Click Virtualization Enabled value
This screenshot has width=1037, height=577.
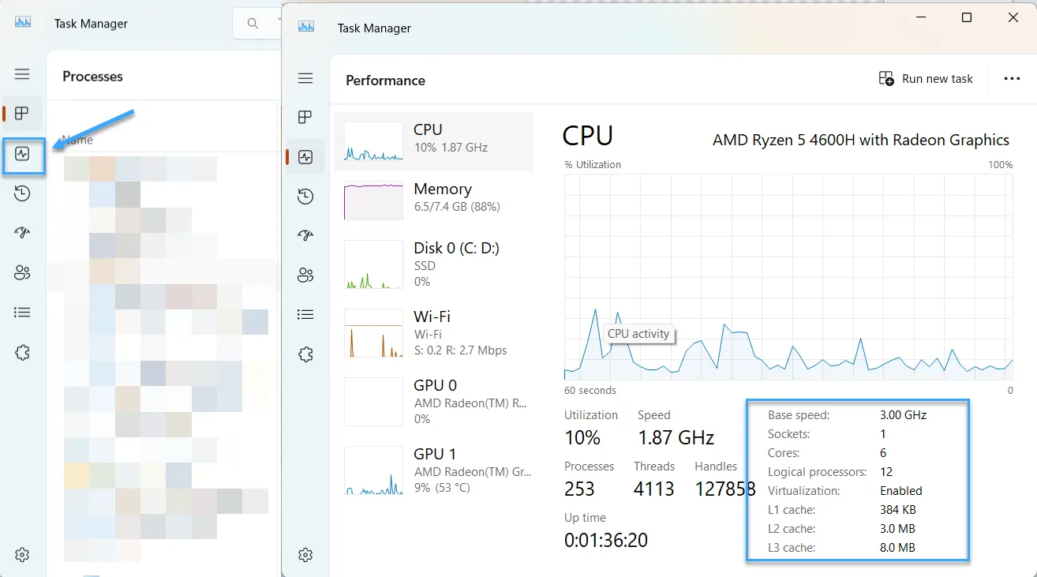click(x=901, y=491)
